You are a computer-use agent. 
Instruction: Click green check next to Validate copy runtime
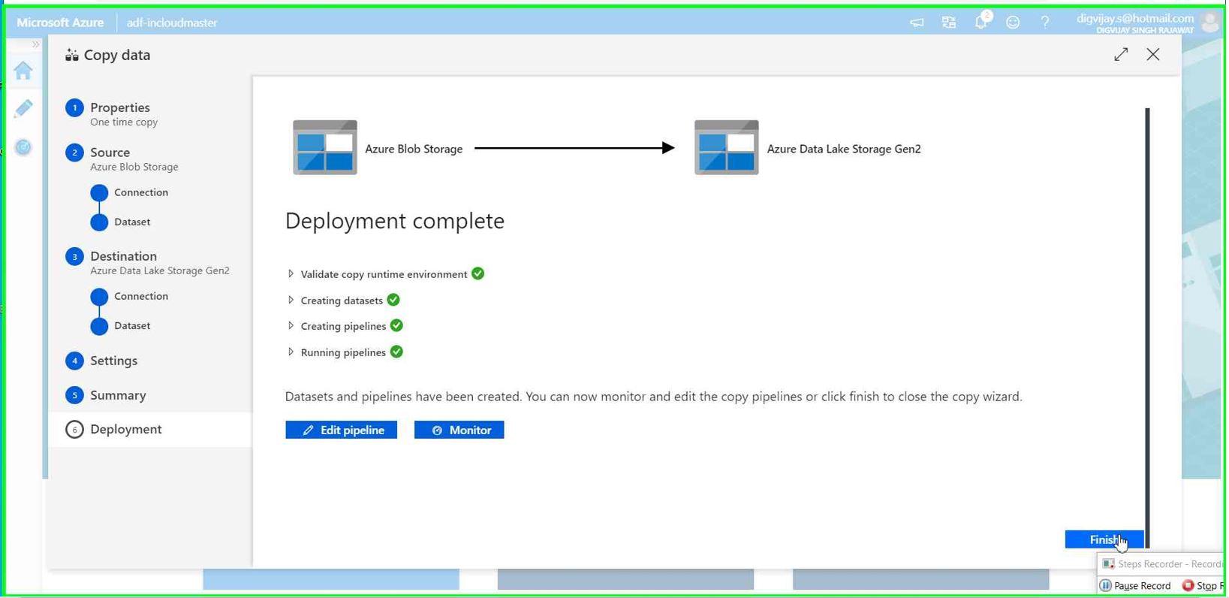[x=478, y=274]
